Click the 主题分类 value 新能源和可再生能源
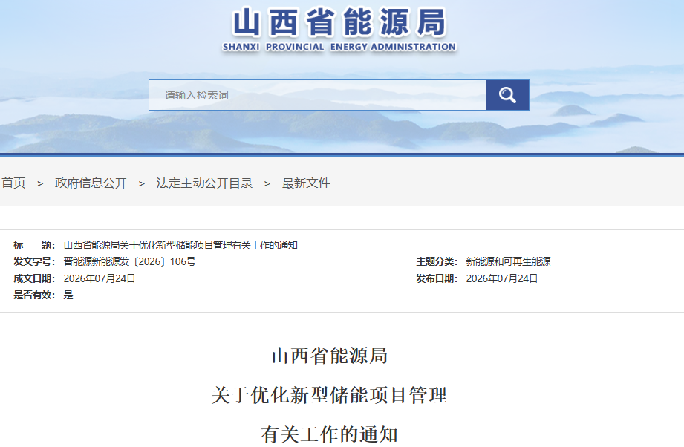 click(x=508, y=261)
